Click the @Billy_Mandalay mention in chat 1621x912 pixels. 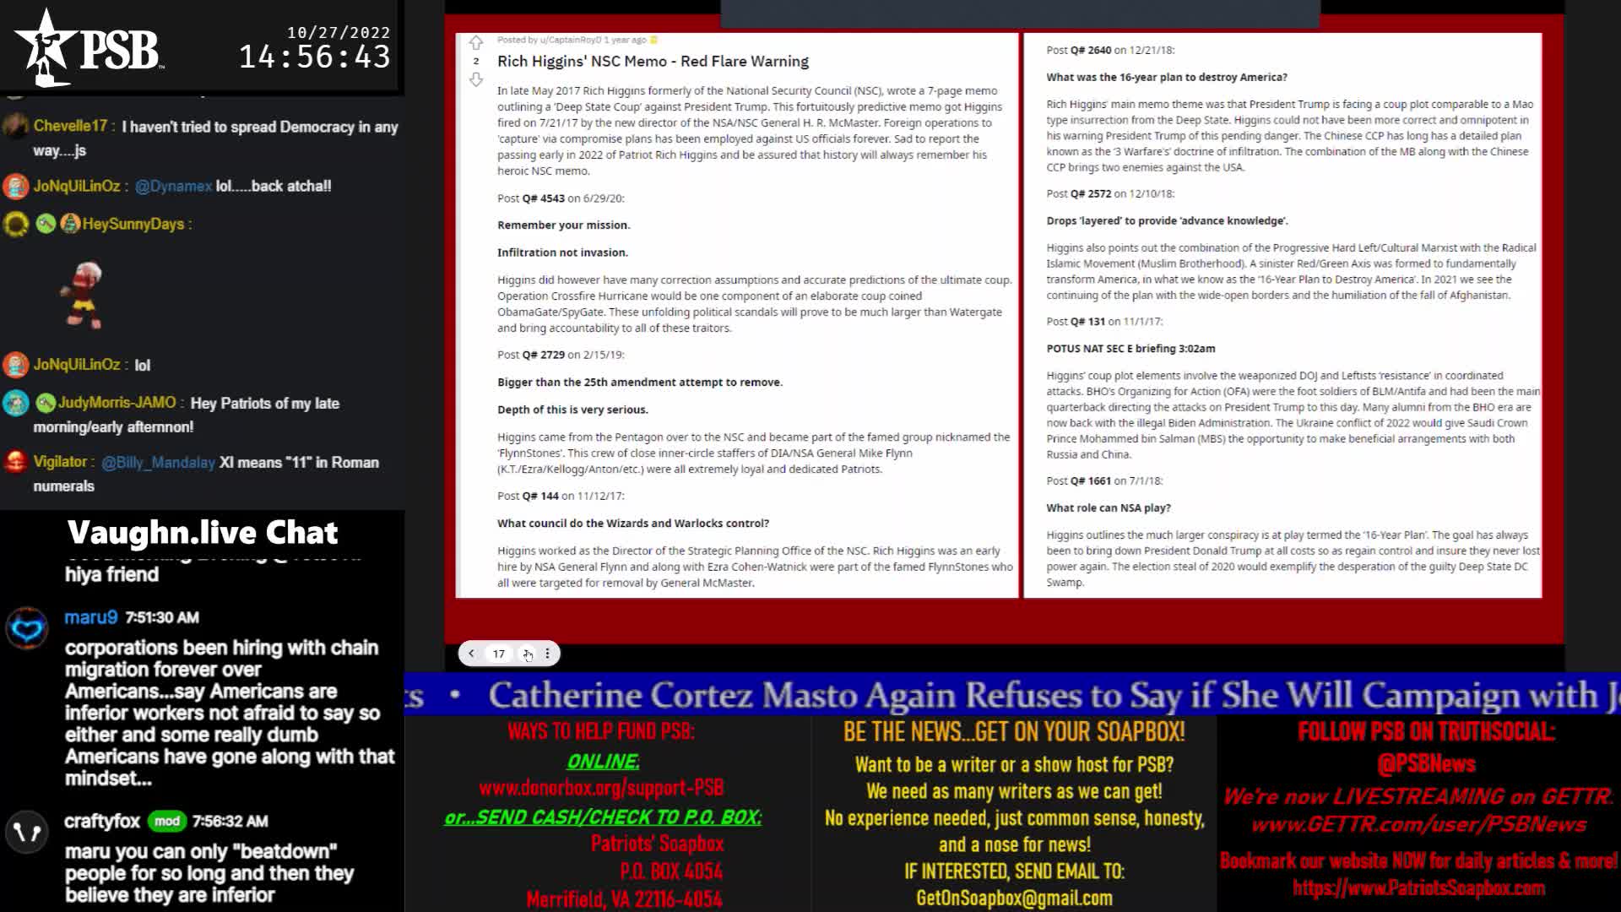coord(158,463)
